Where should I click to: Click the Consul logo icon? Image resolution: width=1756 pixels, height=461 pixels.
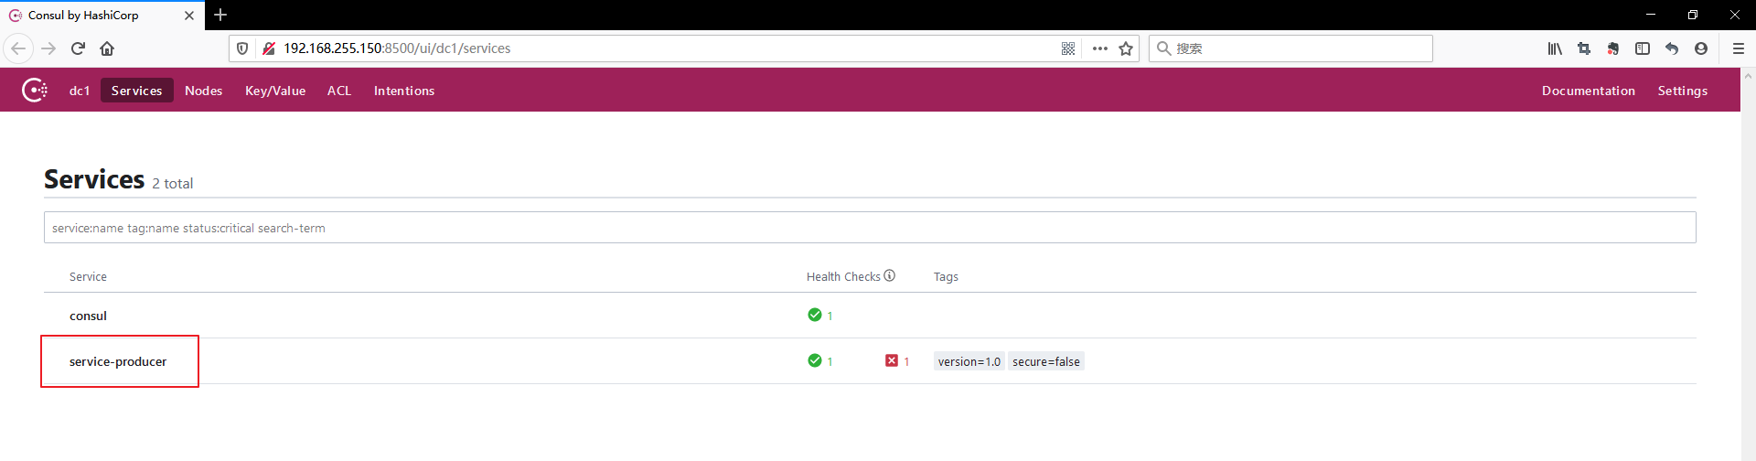point(35,90)
